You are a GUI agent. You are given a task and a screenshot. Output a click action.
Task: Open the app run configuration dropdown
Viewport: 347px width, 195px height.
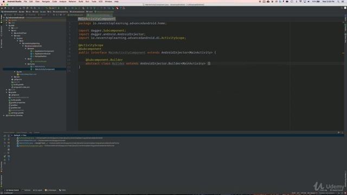point(53,8)
